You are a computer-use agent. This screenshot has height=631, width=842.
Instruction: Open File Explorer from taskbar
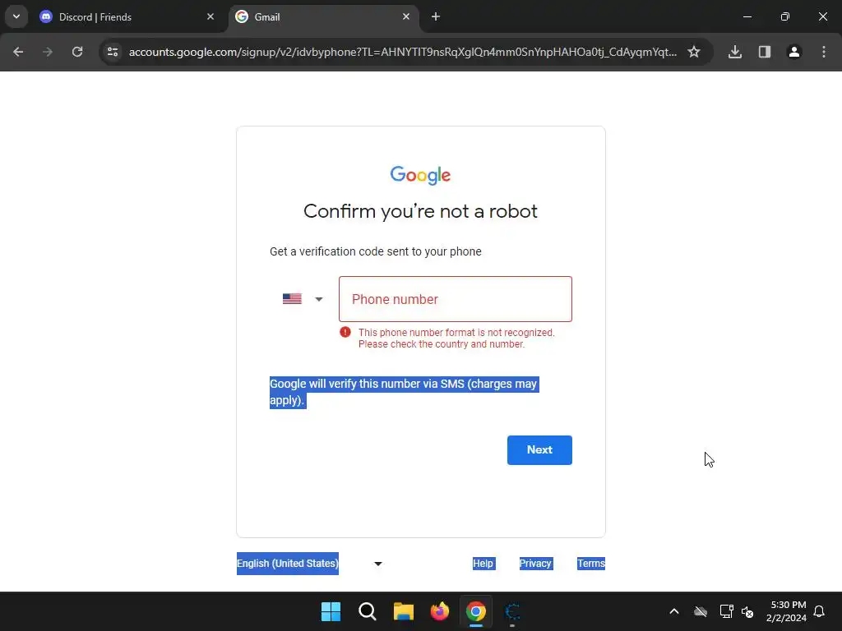(x=403, y=611)
